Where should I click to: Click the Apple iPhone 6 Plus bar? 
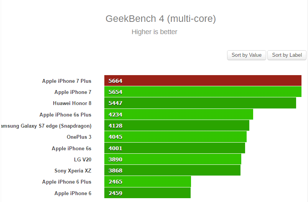pyautogui.click(x=148, y=182)
